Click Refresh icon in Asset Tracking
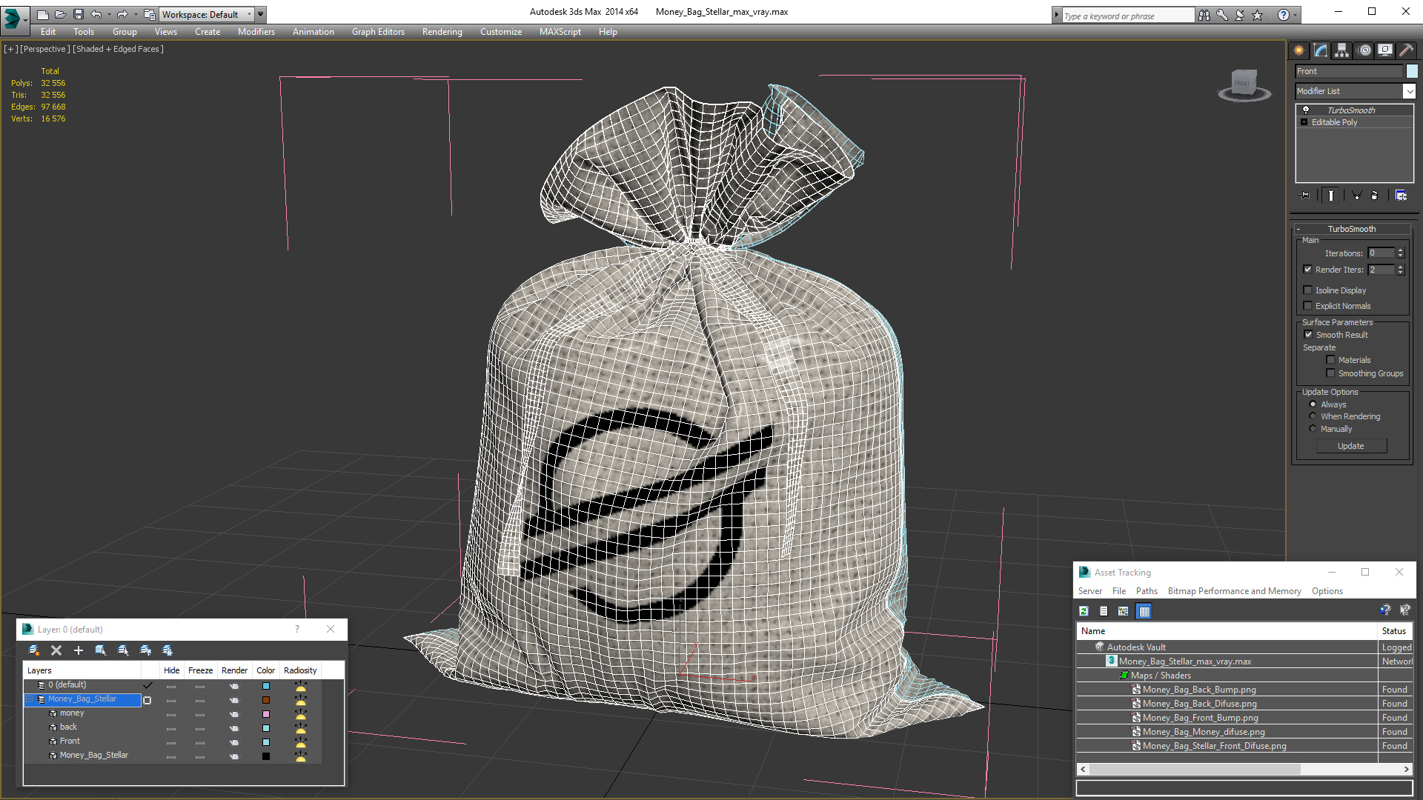The width and height of the screenshot is (1423, 800). coord(1084,611)
